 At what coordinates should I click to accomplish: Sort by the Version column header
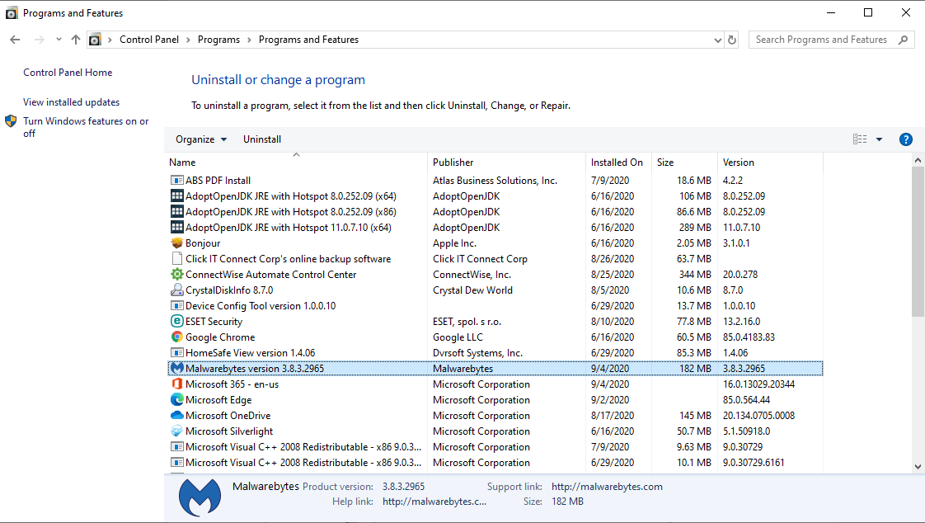(x=770, y=162)
